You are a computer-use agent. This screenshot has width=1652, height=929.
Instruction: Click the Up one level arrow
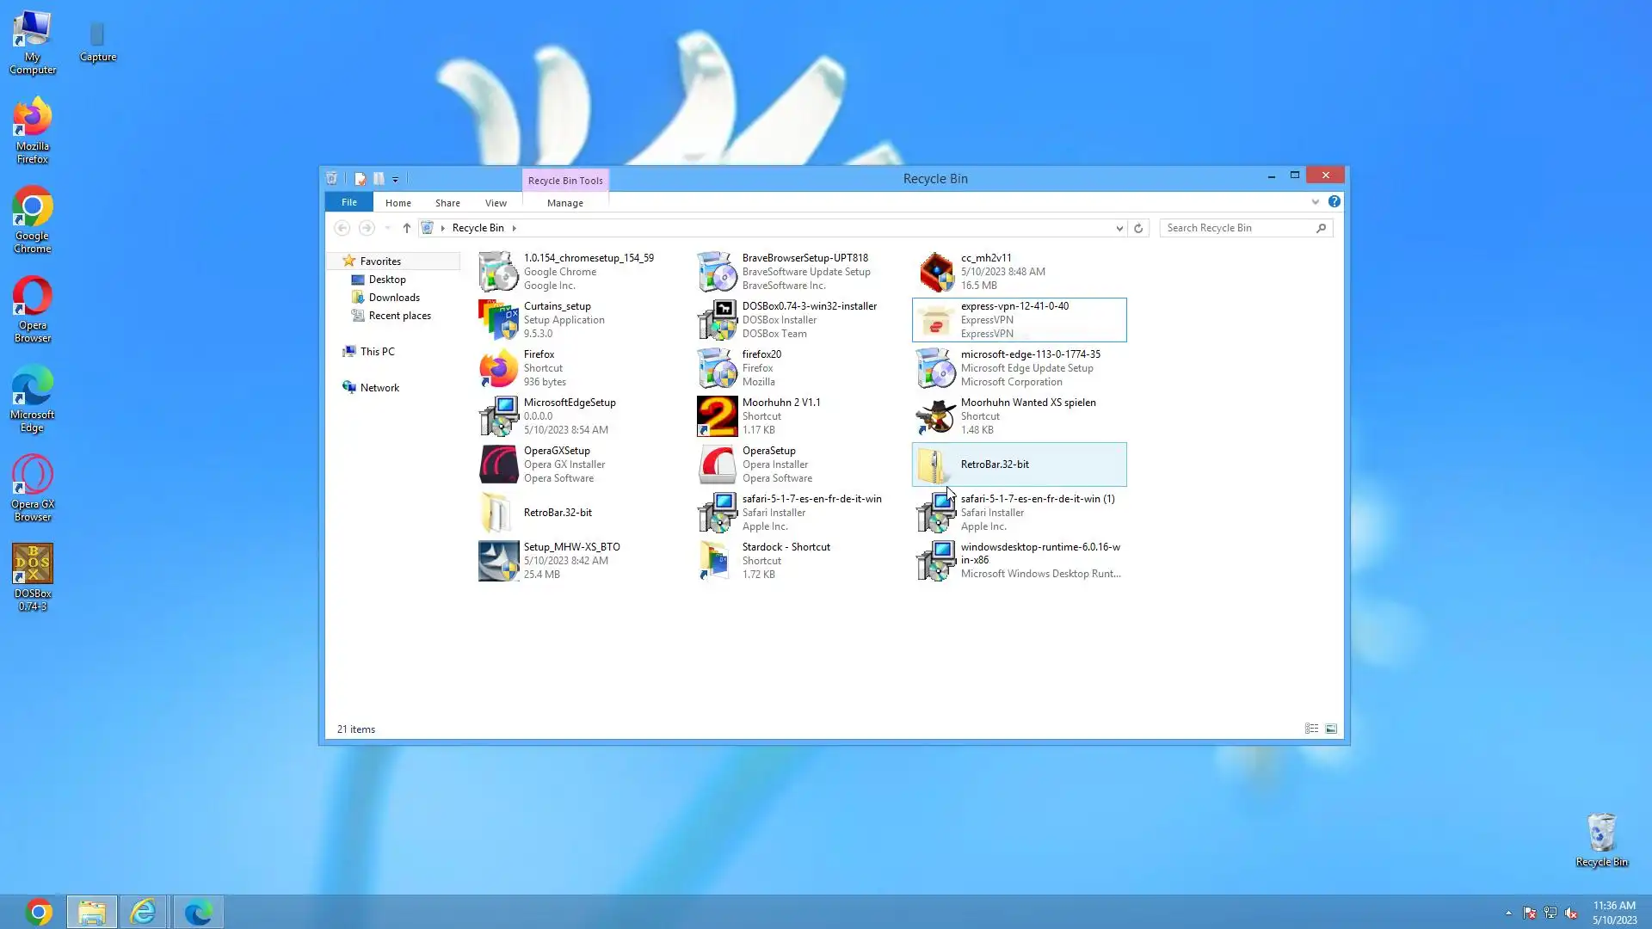[407, 228]
